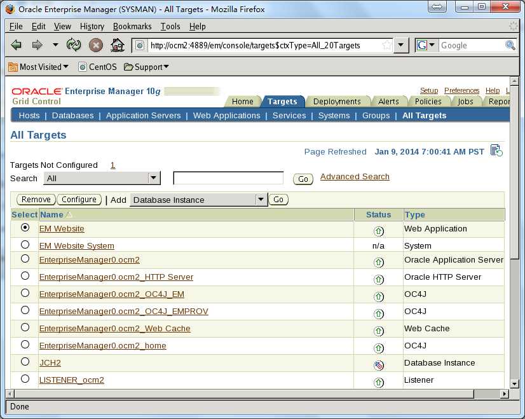Click the Google search box
The height and width of the screenshot is (419, 525).
coord(472,46)
